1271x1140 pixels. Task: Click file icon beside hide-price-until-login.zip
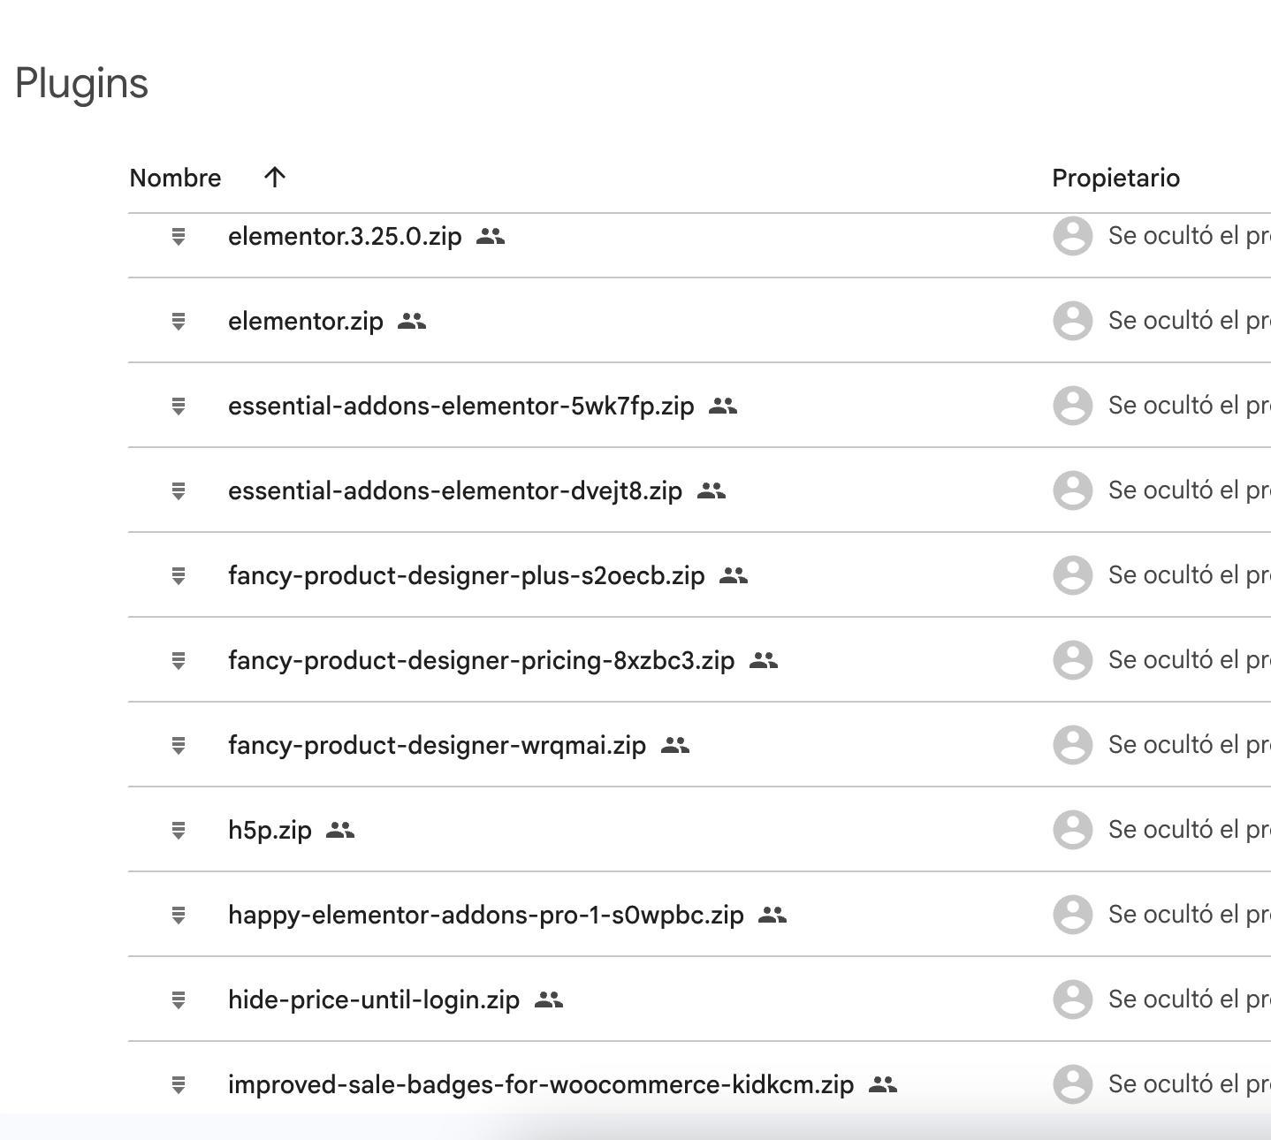pos(179,1000)
